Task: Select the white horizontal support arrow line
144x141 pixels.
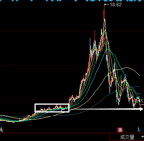Action: [x=106, y=109]
